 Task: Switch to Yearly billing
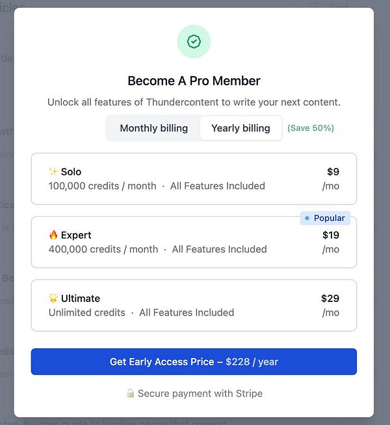coord(240,128)
